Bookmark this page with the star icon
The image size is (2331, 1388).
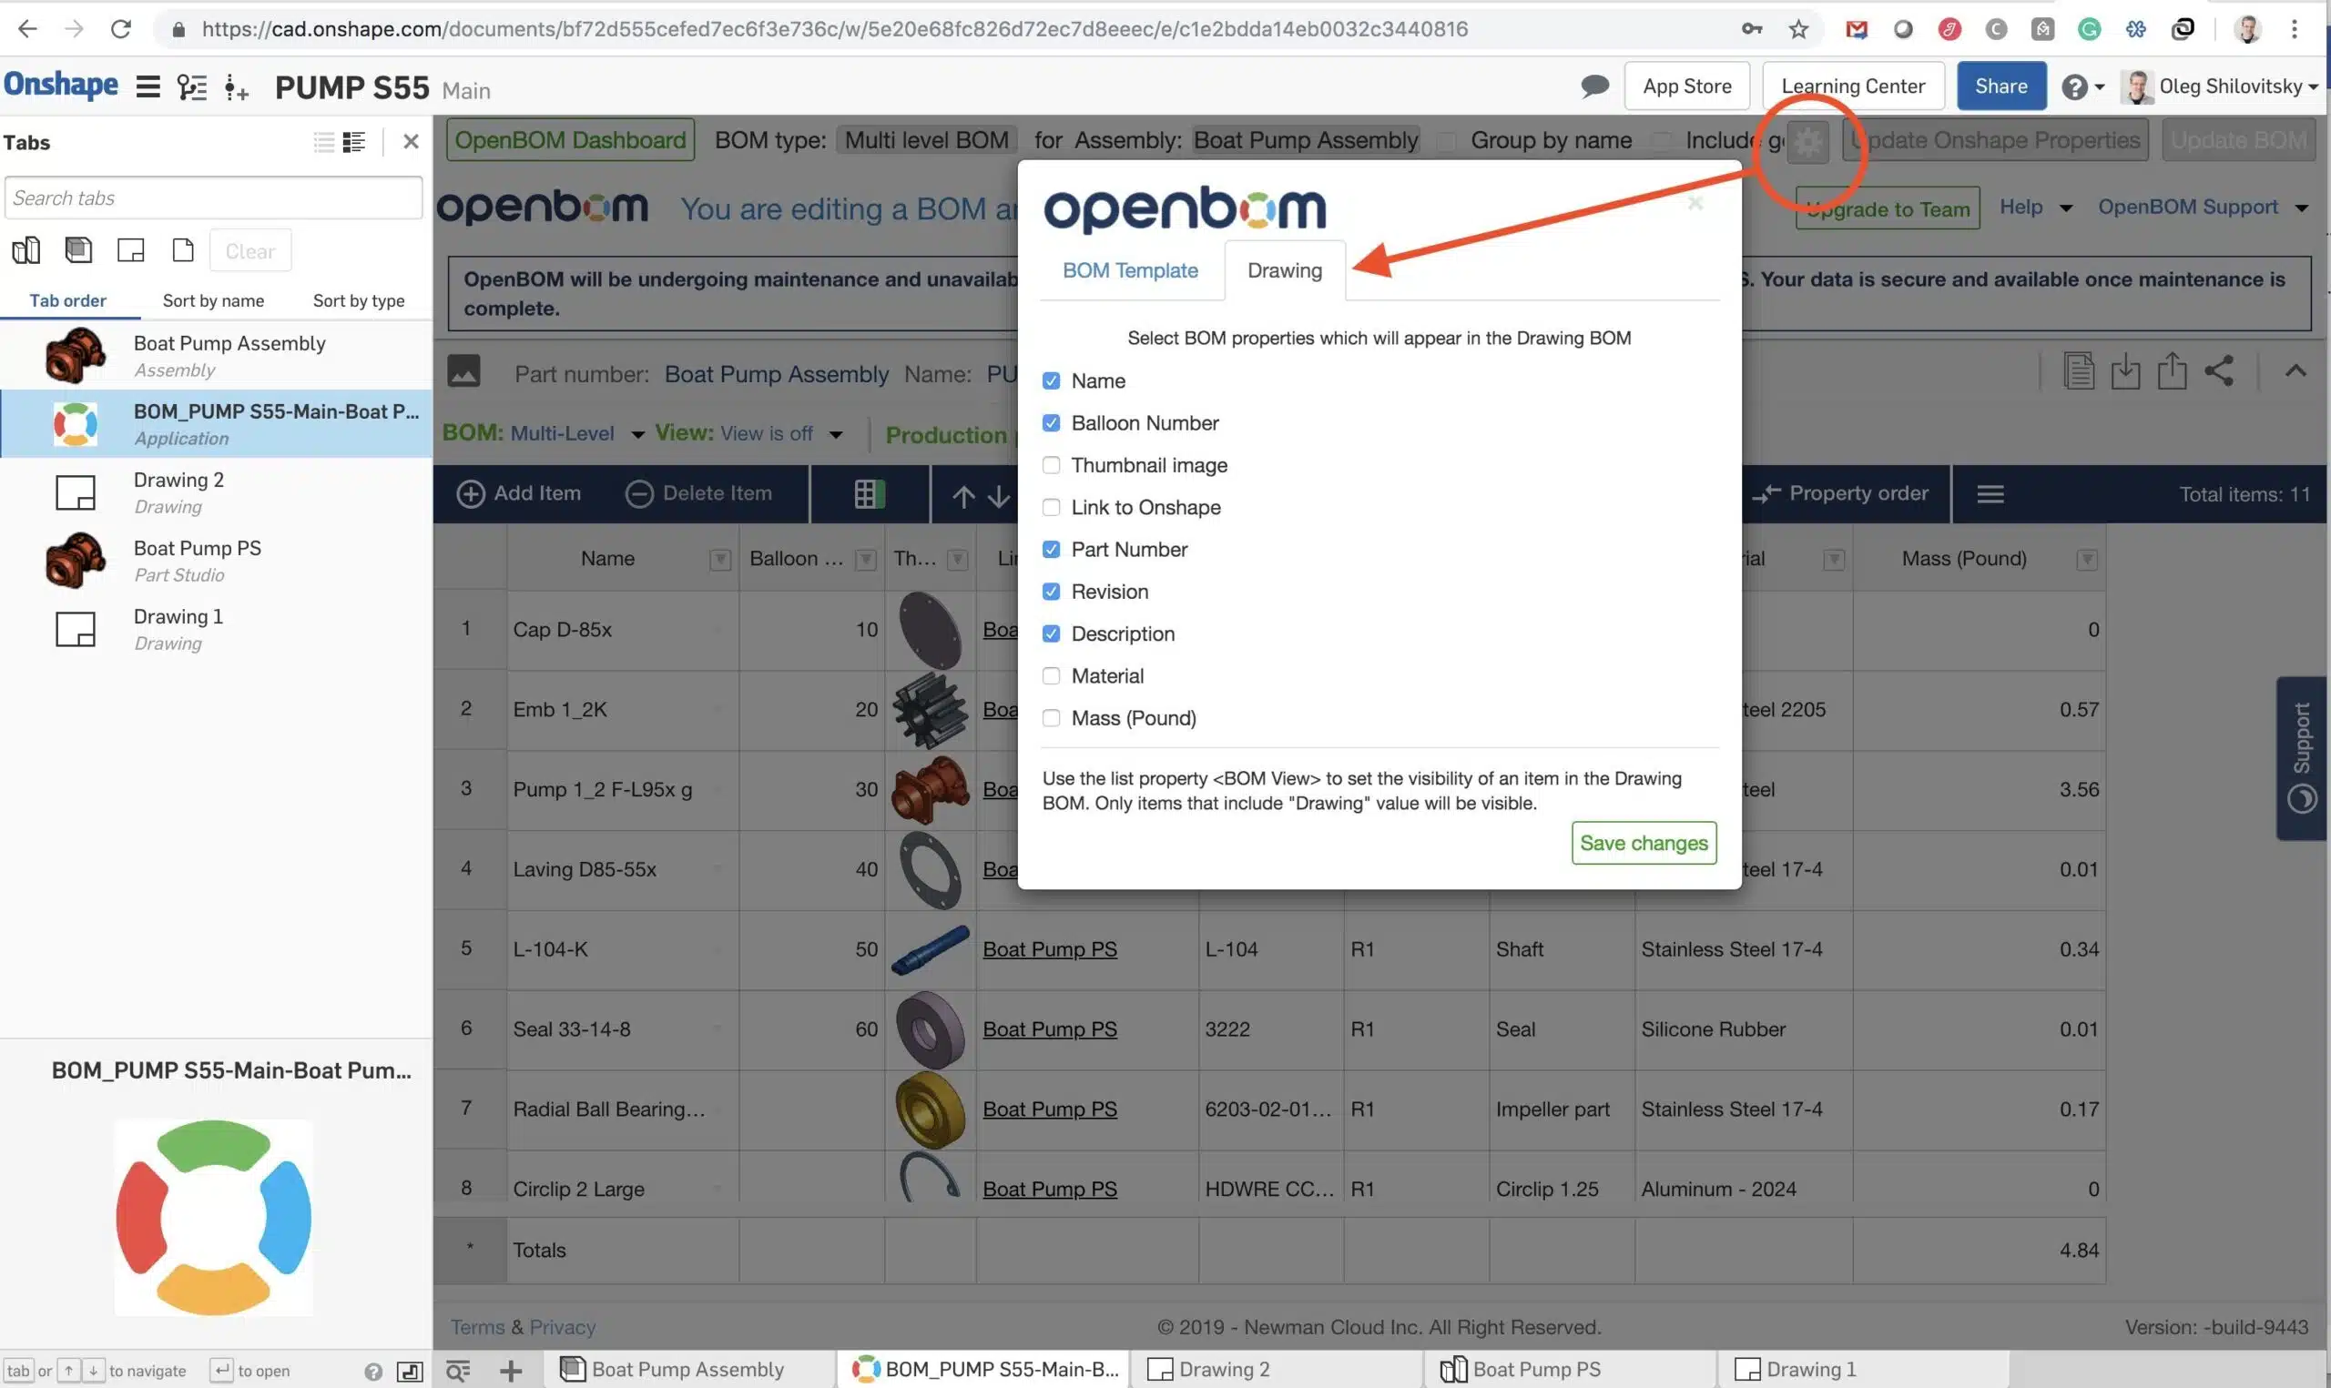[x=1798, y=29]
